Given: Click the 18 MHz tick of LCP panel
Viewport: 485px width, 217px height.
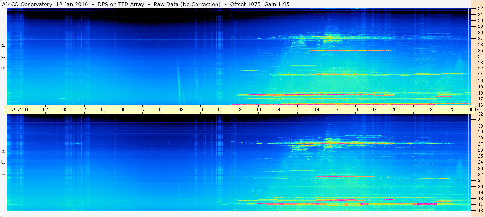Looking at the screenshot, I should click(480, 199).
